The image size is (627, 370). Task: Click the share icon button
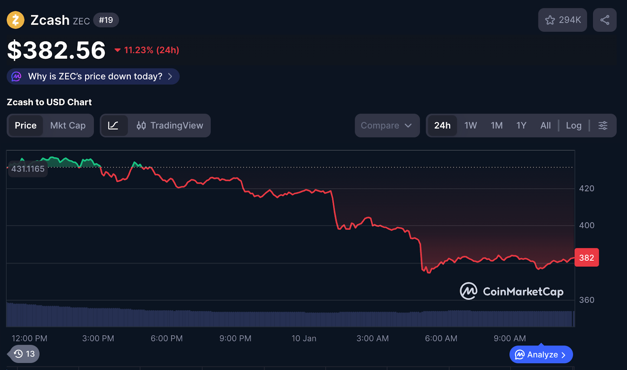click(605, 20)
